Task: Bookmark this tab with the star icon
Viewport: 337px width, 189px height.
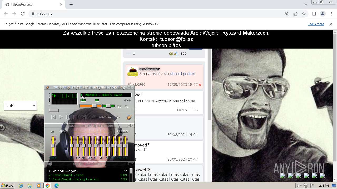Action: [304, 14]
